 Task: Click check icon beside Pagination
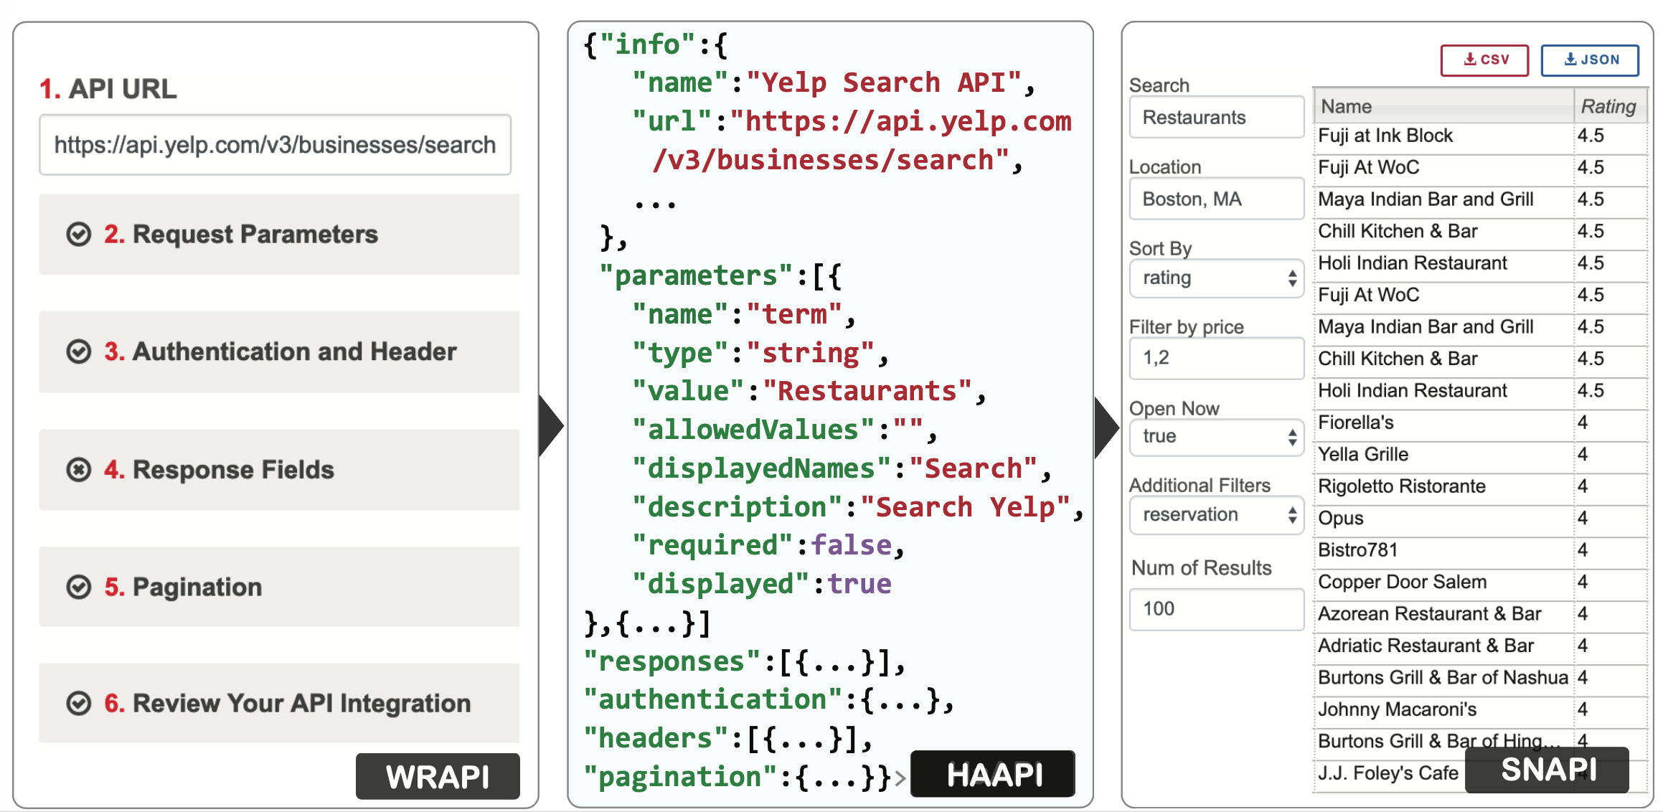click(79, 587)
